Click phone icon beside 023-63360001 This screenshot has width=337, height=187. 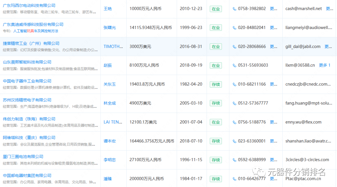(x=234, y=141)
